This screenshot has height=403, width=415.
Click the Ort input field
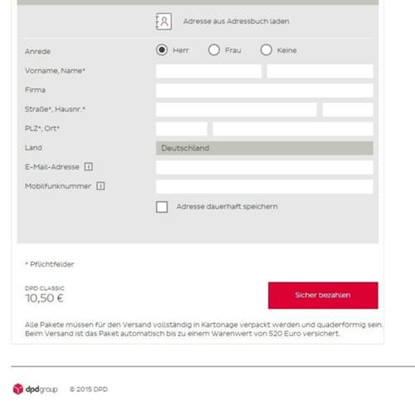tap(293, 129)
